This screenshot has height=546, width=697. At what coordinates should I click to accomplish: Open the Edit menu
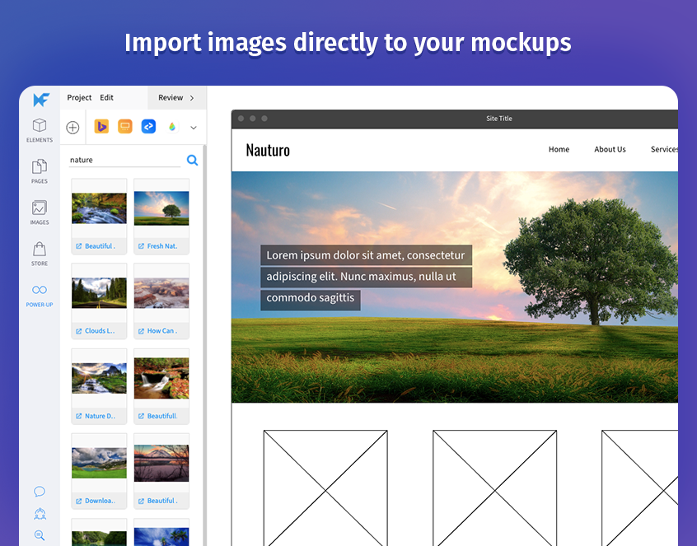106,97
